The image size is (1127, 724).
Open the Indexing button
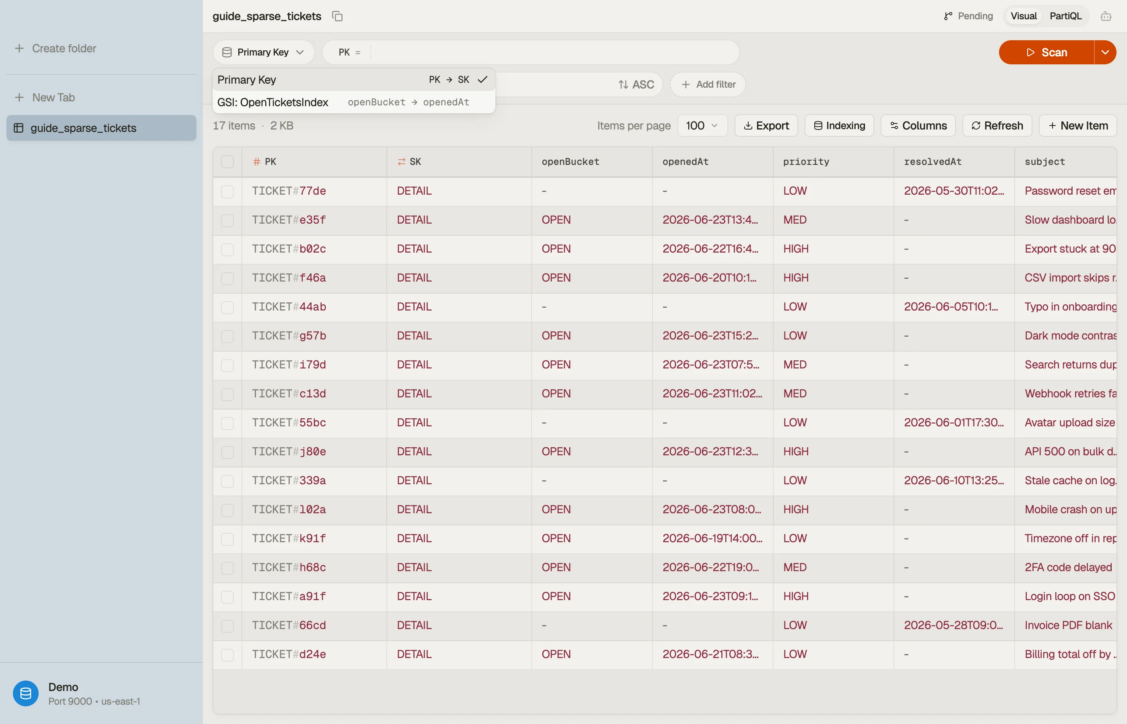[x=839, y=125]
